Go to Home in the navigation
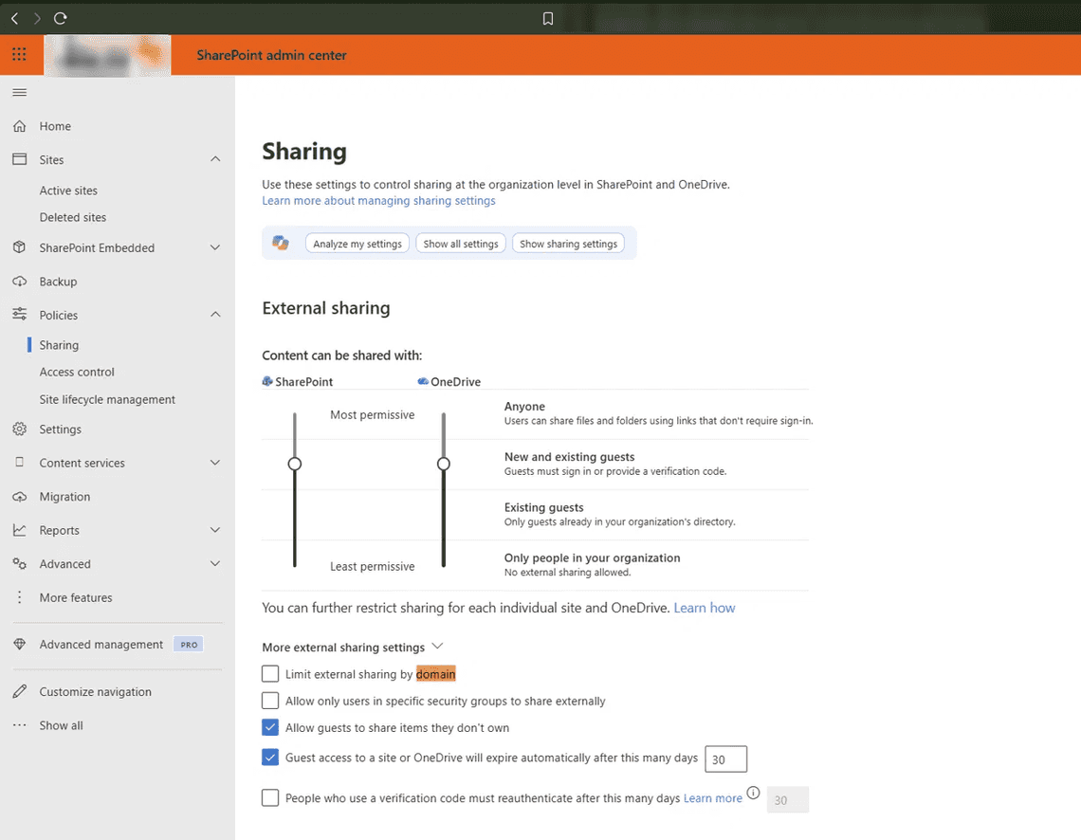Screen dimensions: 1081x840 (x=55, y=126)
